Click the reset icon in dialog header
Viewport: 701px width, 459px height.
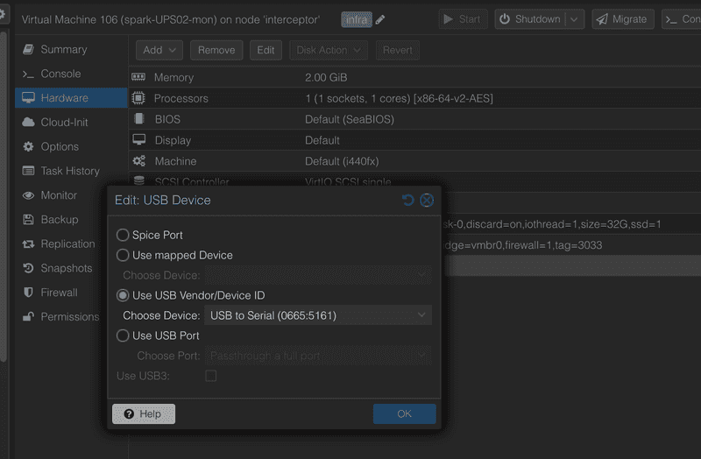[407, 201]
